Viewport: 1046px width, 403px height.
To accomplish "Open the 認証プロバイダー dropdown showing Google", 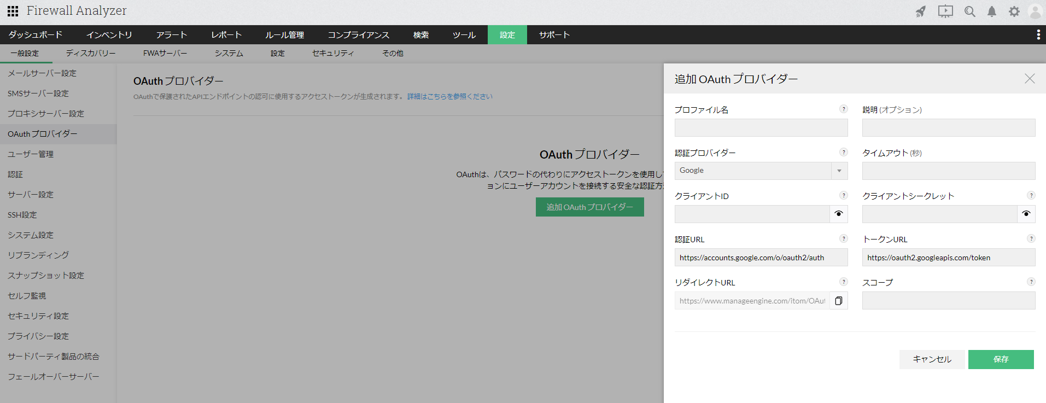I will 761,171.
